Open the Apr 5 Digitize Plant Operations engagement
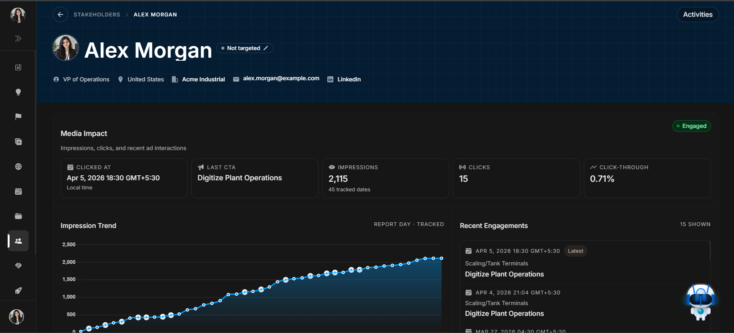Screen dimensions: 734x333 504,274
